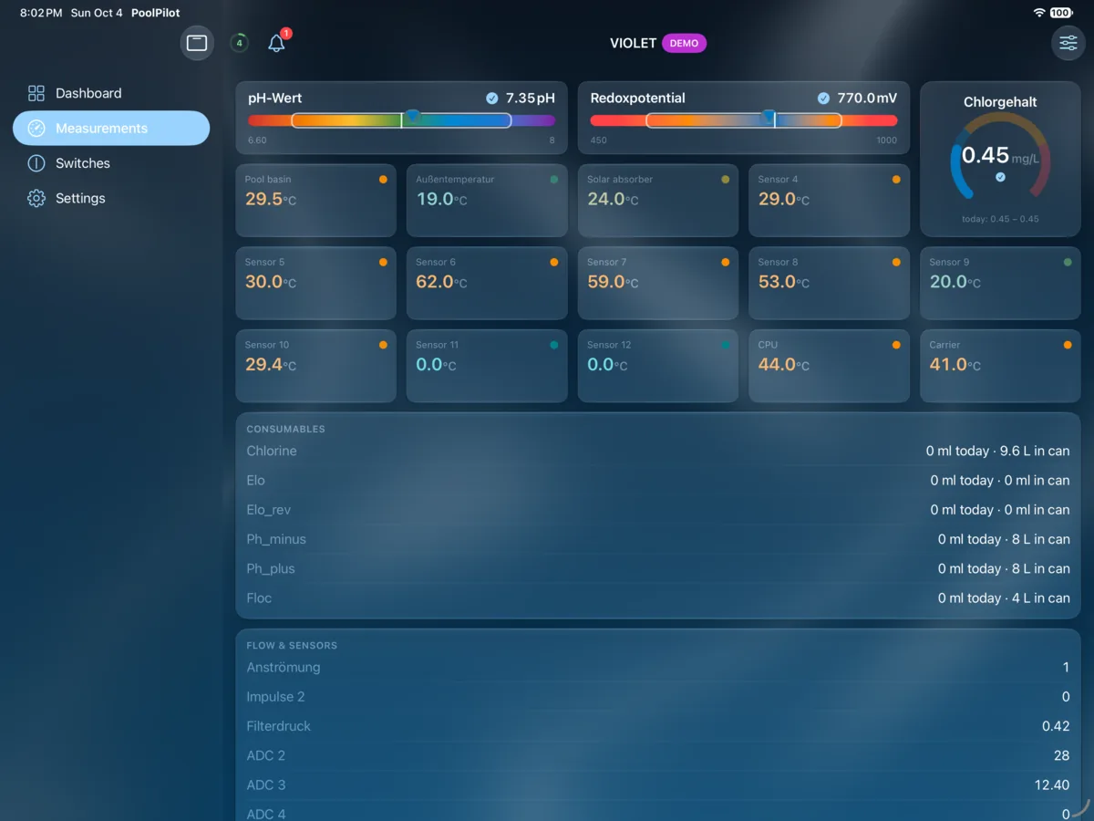Go to the Switches section
1094x821 pixels.
point(111,163)
